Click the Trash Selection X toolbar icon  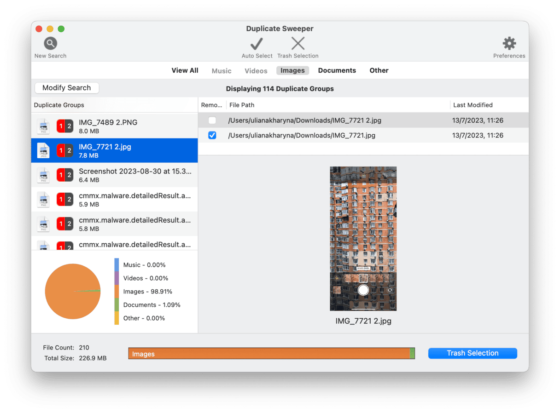click(x=297, y=44)
